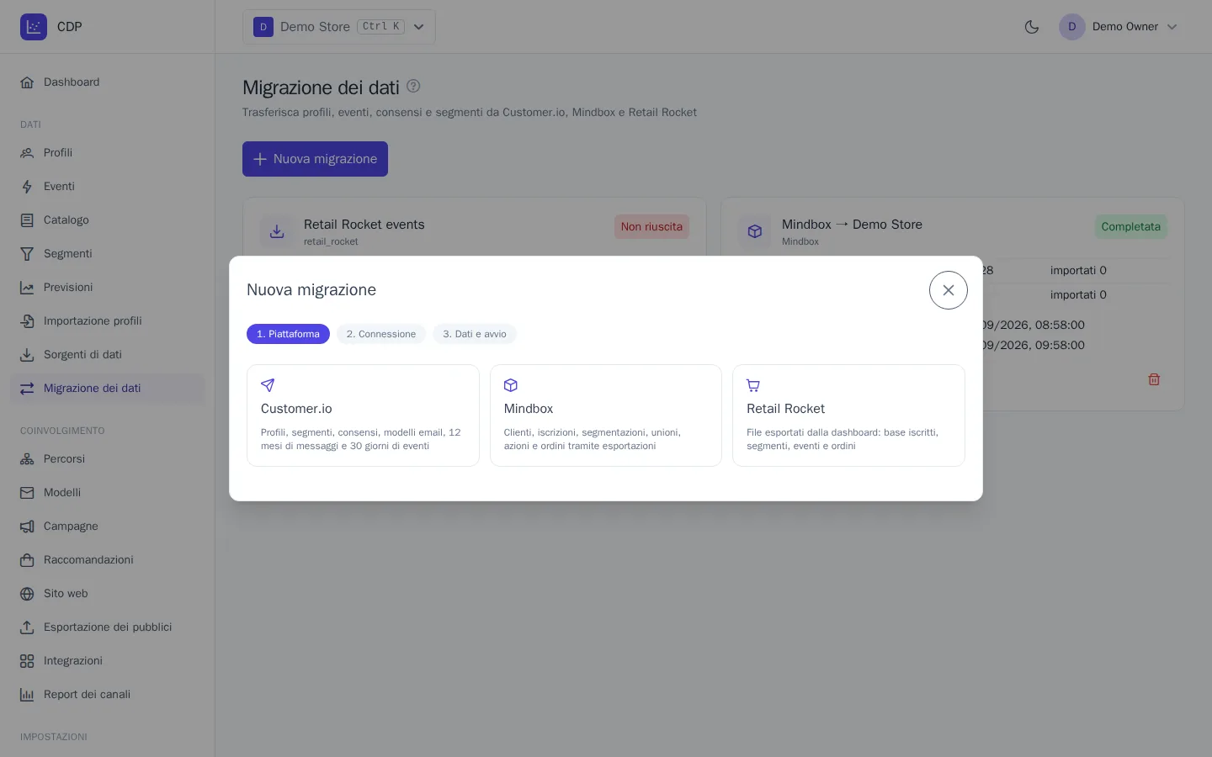This screenshot has width=1212, height=757.
Task: Navigate to Percorsi
Action: click(x=108, y=459)
